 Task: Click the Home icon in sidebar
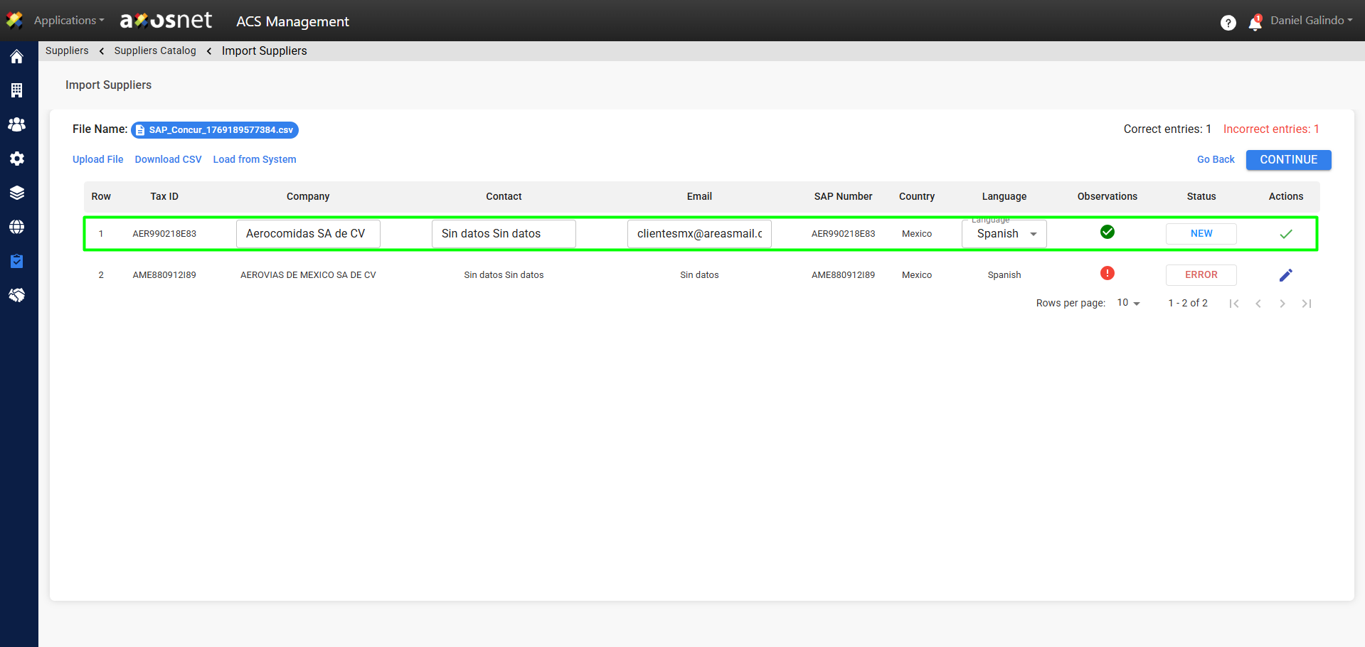tap(17, 57)
